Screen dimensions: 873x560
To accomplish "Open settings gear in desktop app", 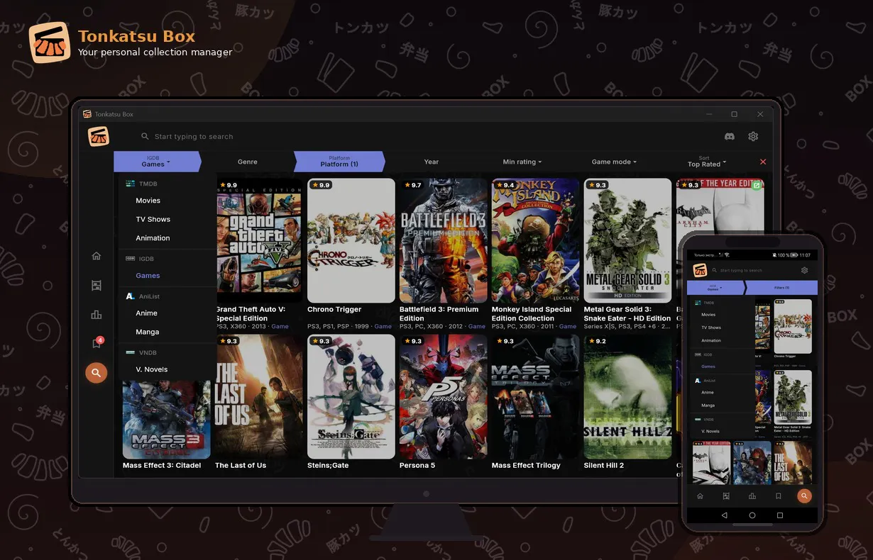I will (x=754, y=136).
